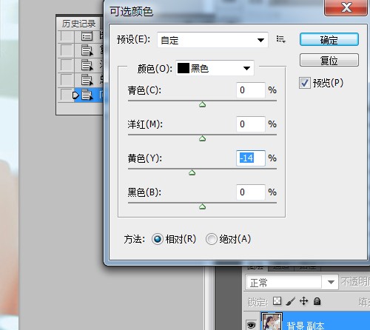370x330 pixels.
Task: Click the black color swatch in Colors
Action: click(184, 68)
